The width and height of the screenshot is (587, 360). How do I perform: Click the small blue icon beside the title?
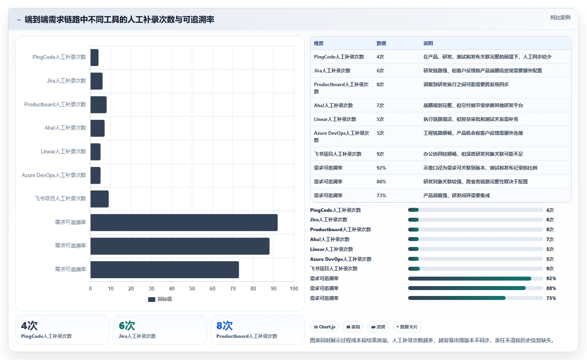coord(19,20)
